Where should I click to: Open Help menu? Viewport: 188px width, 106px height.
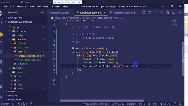pyautogui.click(x=65, y=6)
